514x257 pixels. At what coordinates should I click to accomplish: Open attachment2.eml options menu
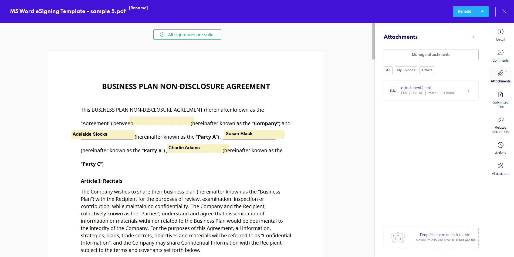(x=468, y=91)
